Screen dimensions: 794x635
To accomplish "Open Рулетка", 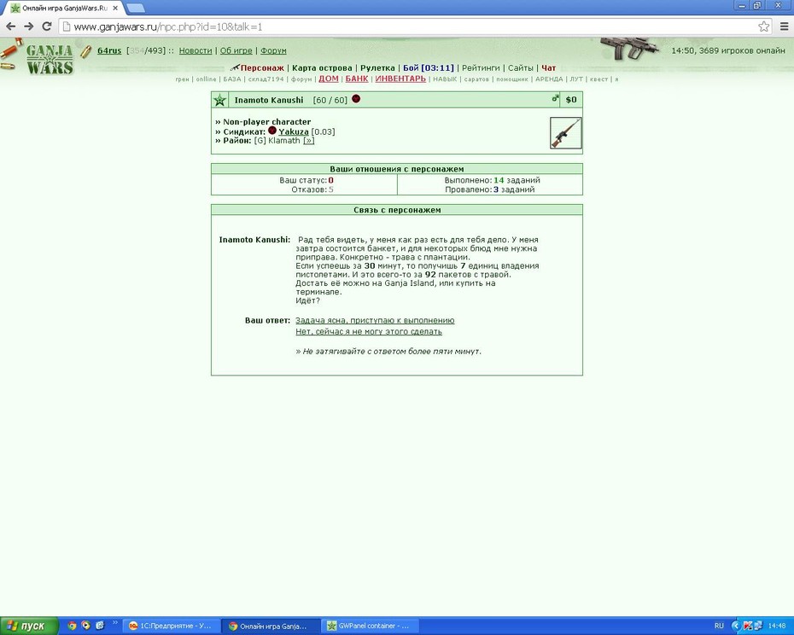I will click(x=377, y=68).
